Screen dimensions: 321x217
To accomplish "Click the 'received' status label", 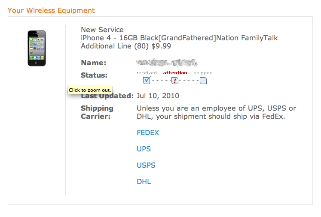I will pyautogui.click(x=147, y=73).
